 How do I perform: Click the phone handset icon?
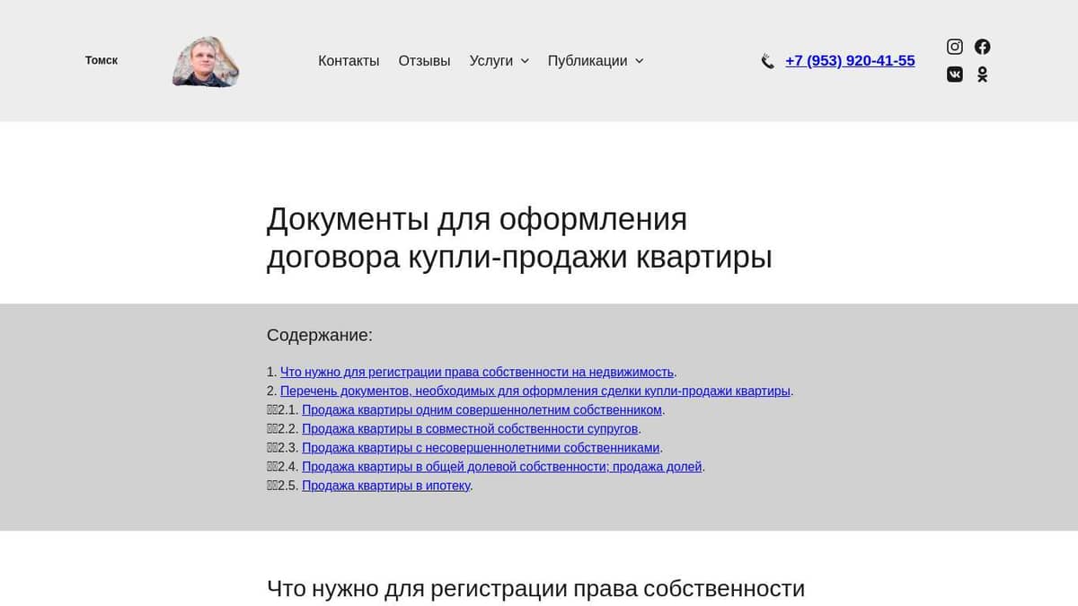click(x=767, y=61)
